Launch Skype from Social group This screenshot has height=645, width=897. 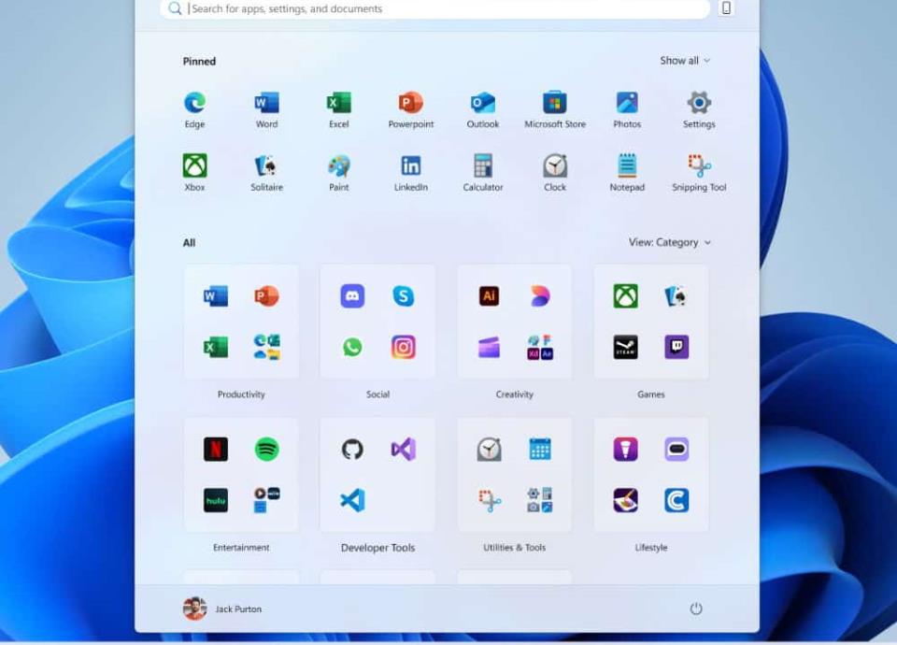pos(404,296)
